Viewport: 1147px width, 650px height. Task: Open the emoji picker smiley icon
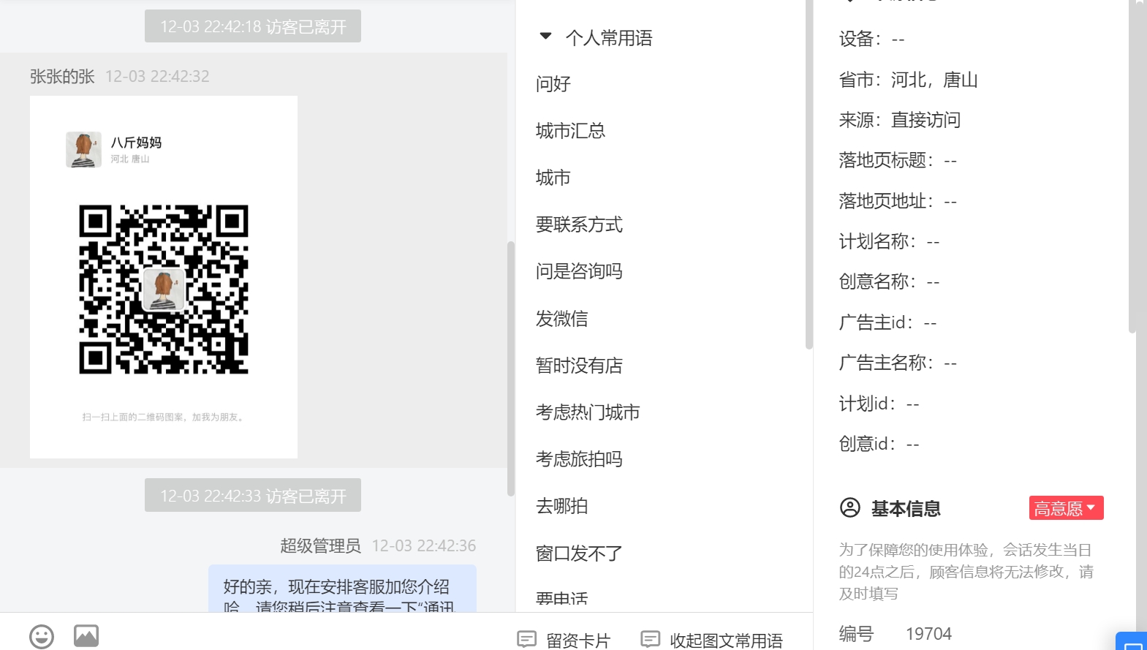point(42,636)
